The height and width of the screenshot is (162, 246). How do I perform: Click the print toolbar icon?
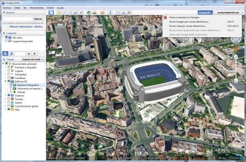(x=123, y=12)
